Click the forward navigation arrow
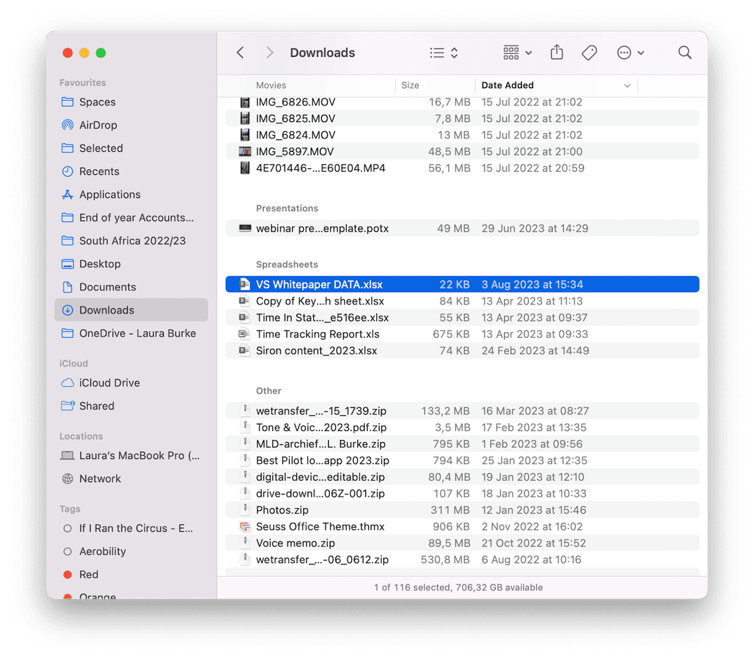 click(270, 52)
